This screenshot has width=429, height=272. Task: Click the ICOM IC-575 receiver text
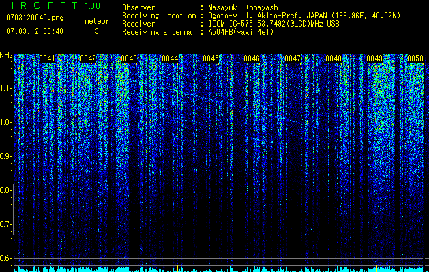click(x=273, y=24)
